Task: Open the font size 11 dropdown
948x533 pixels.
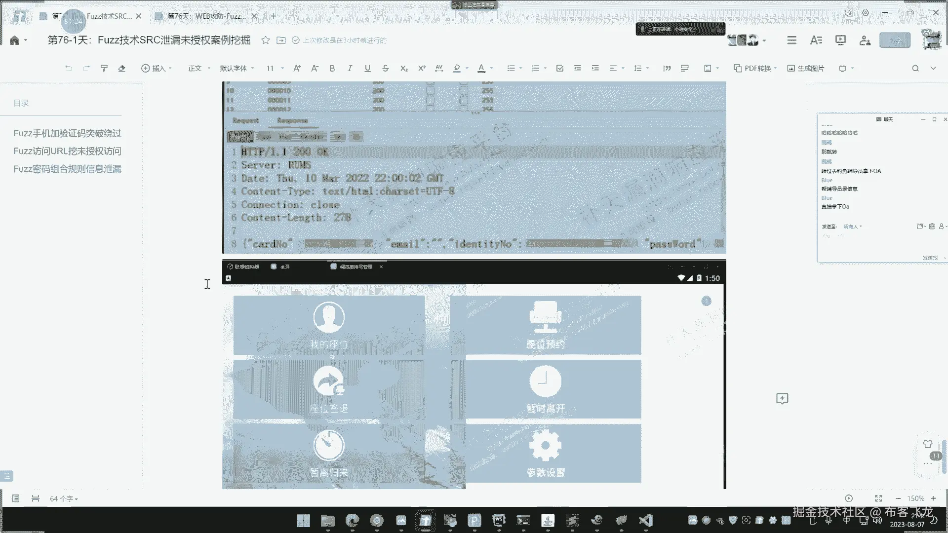Action: [x=275, y=69]
